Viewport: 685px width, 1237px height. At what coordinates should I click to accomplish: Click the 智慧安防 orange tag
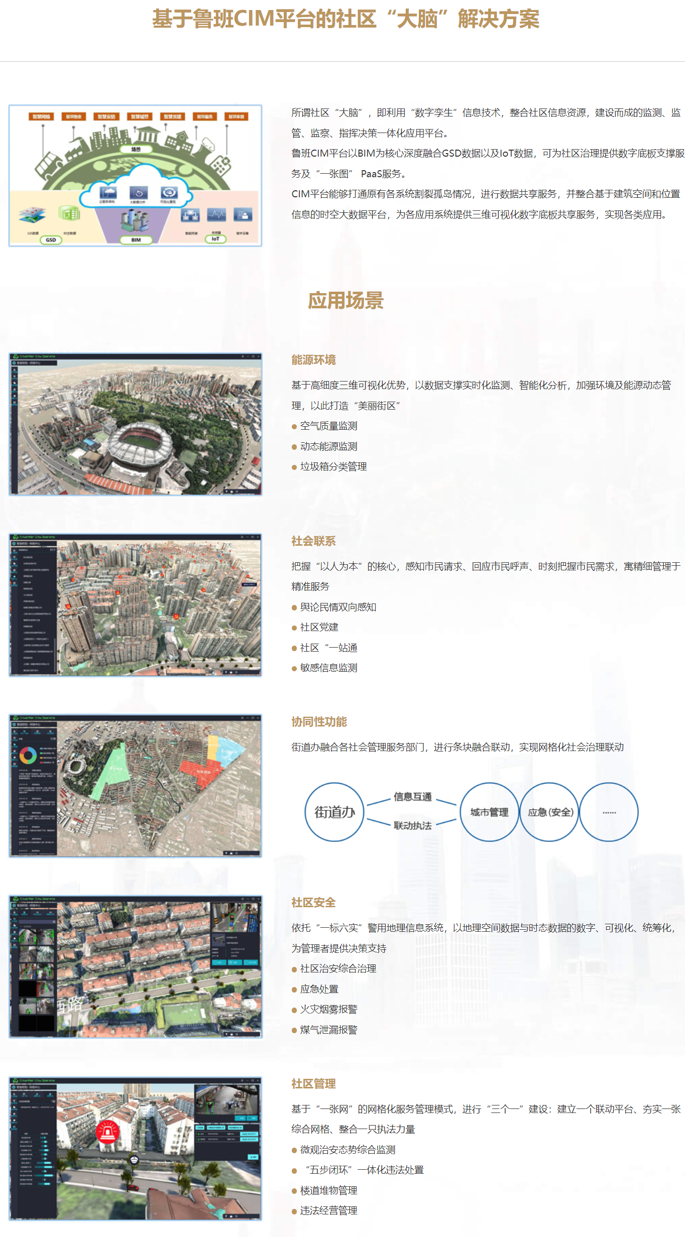(x=106, y=116)
